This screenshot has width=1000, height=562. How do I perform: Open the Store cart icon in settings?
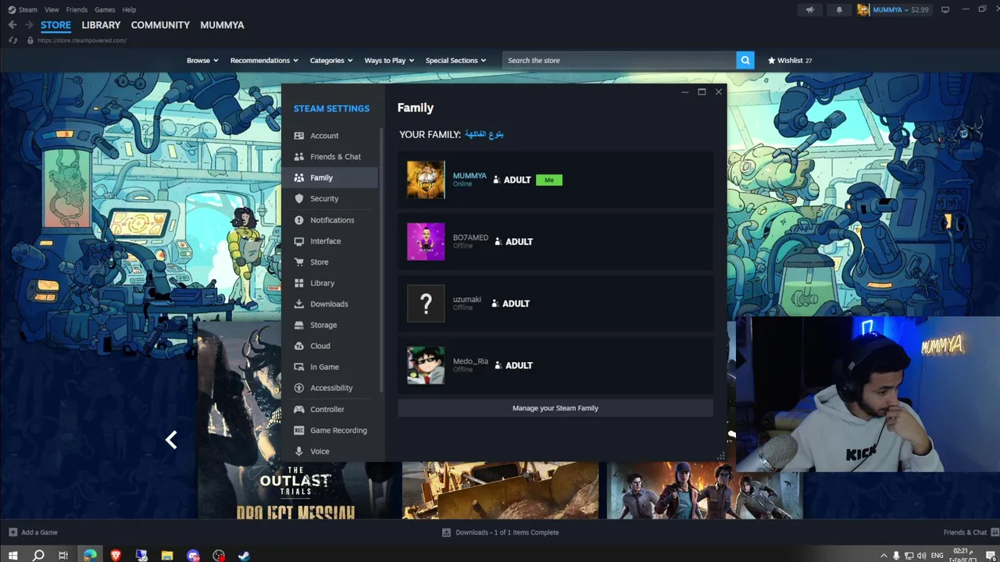click(298, 262)
